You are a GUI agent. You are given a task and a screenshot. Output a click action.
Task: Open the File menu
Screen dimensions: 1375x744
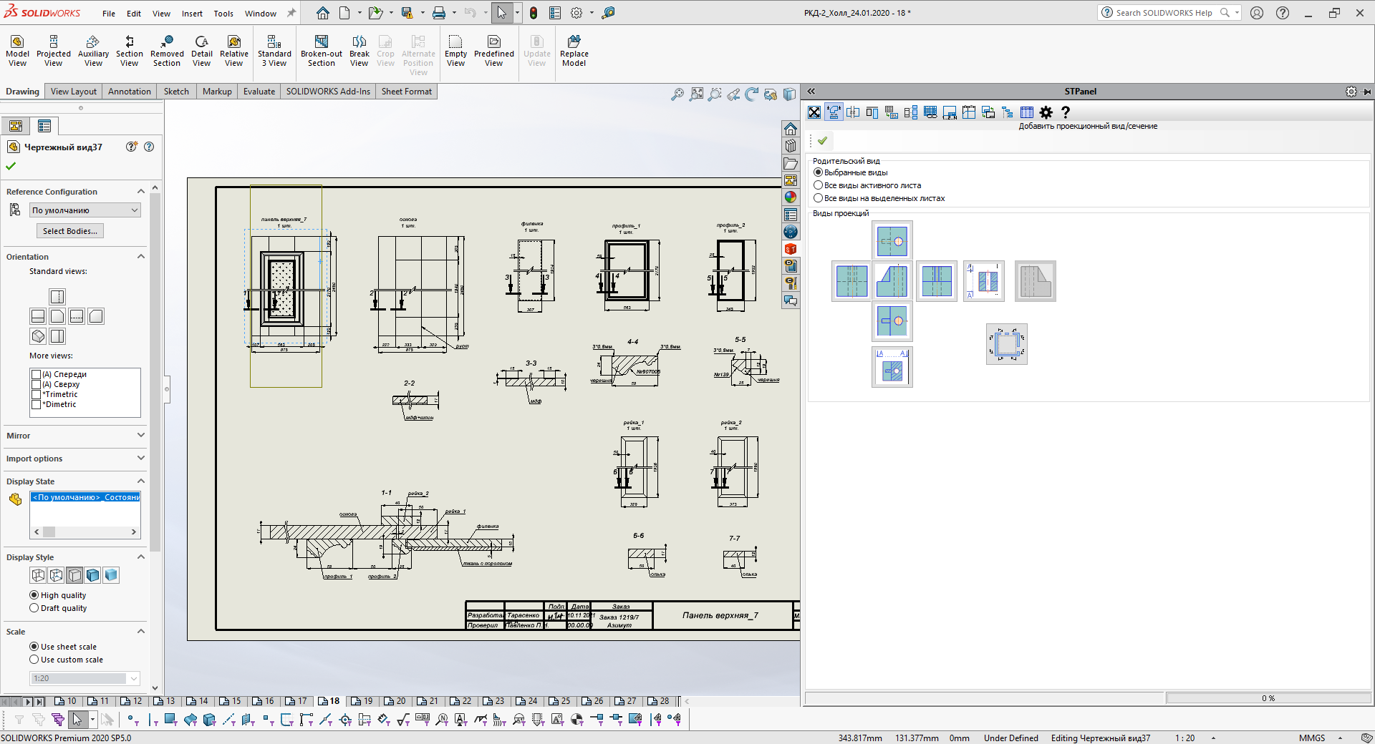[109, 14]
